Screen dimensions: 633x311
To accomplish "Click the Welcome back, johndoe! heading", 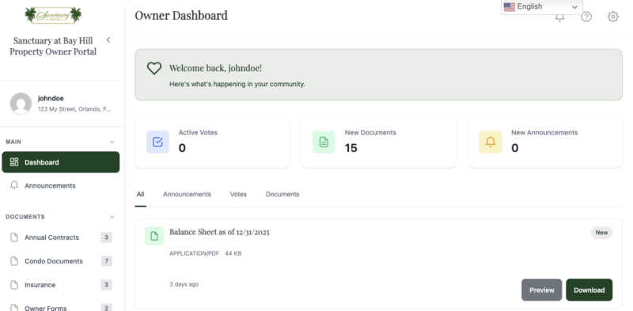I will (215, 68).
